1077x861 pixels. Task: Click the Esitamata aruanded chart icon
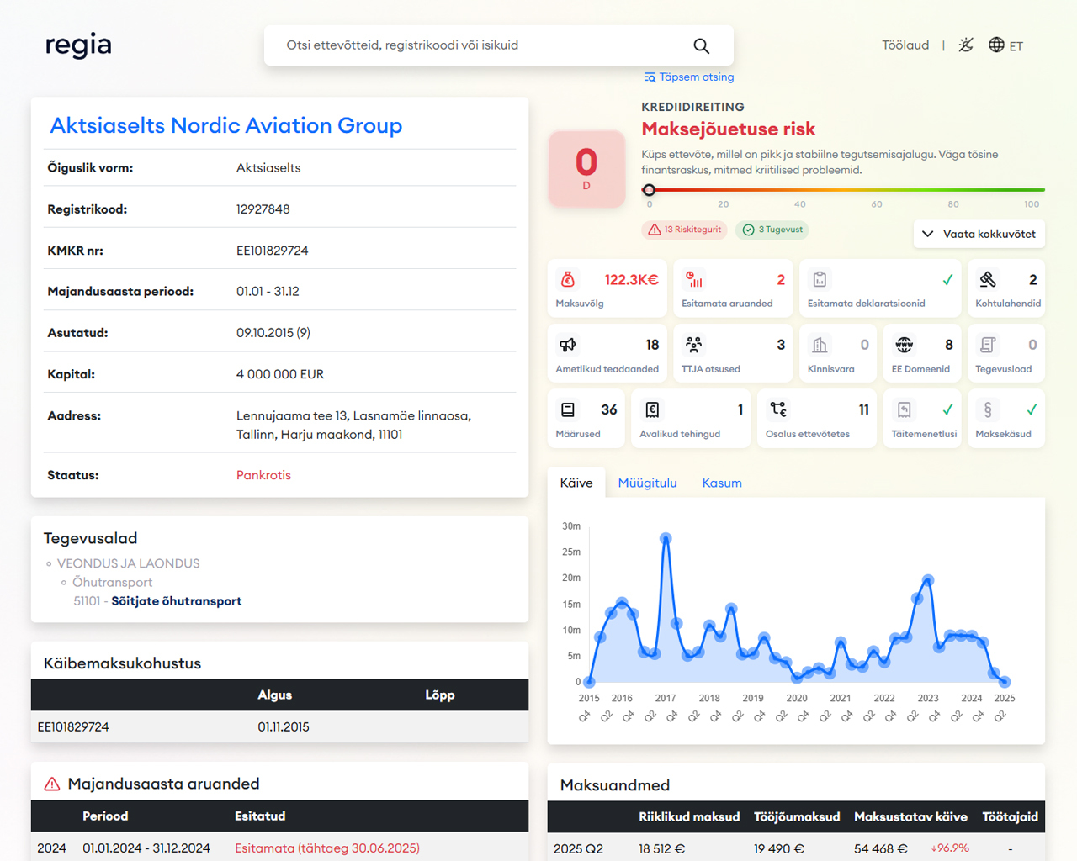point(694,280)
